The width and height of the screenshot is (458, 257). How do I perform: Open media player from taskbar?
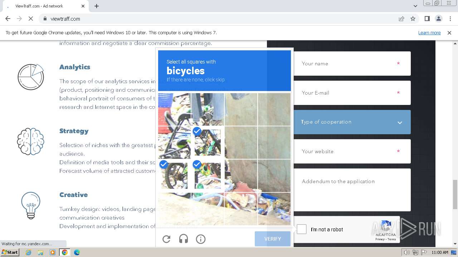53,252
